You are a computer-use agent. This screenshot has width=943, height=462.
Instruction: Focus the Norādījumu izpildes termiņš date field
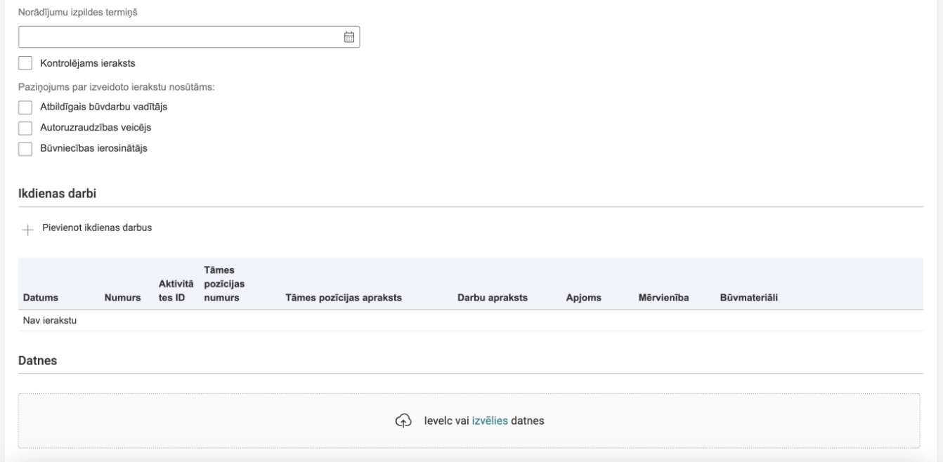click(x=189, y=37)
